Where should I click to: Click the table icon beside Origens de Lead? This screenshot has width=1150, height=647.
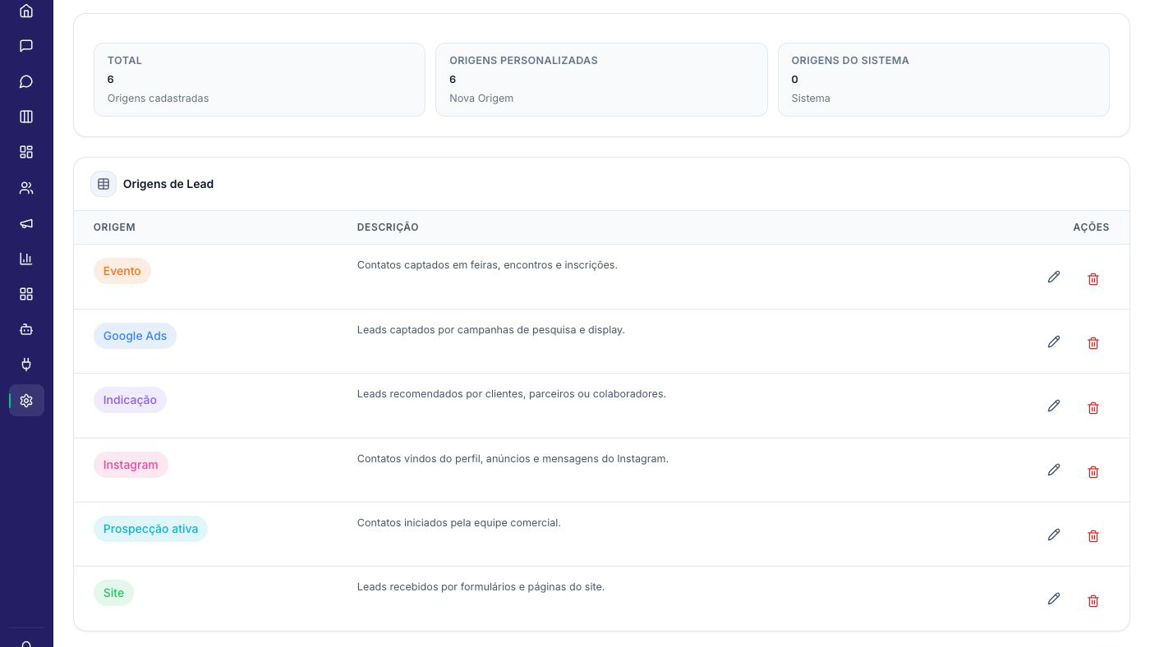point(103,184)
